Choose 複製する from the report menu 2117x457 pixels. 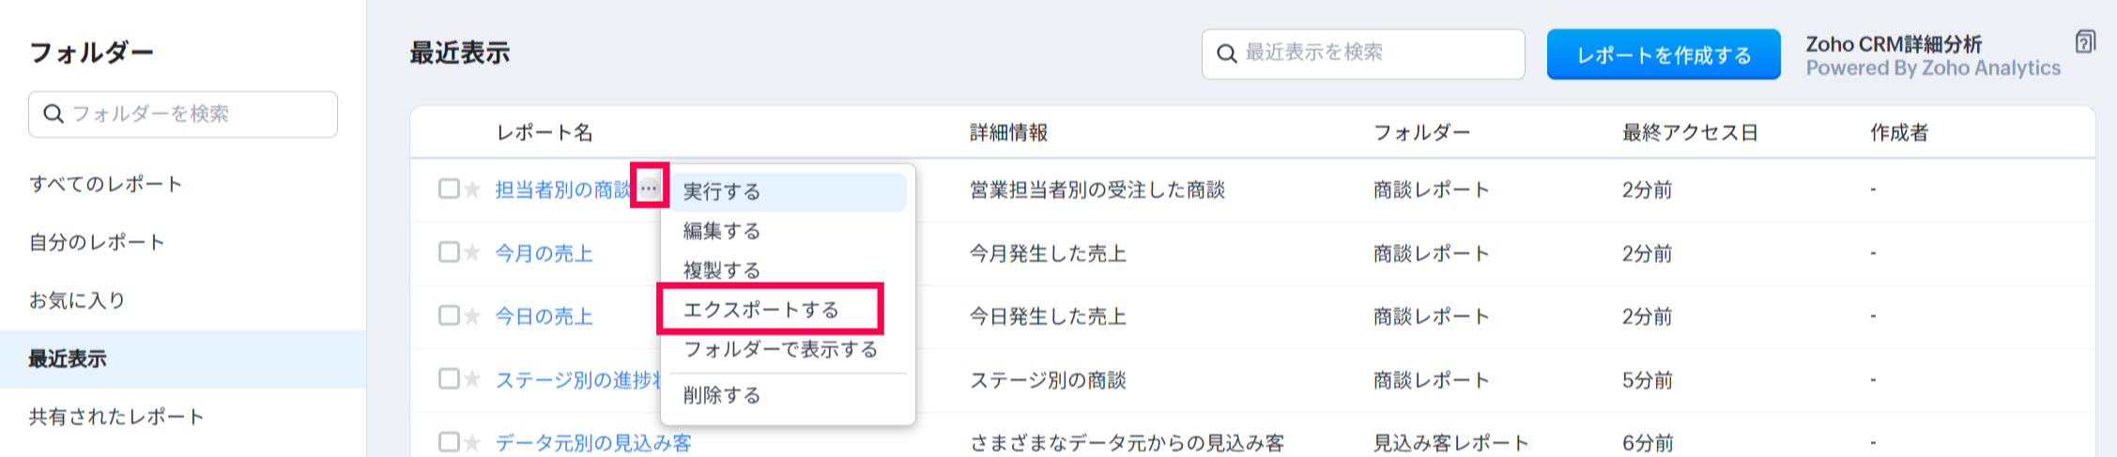click(x=722, y=270)
